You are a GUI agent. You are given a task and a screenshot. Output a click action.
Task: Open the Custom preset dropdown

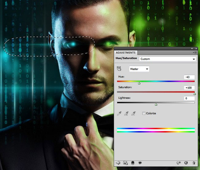pyautogui.click(x=168, y=59)
